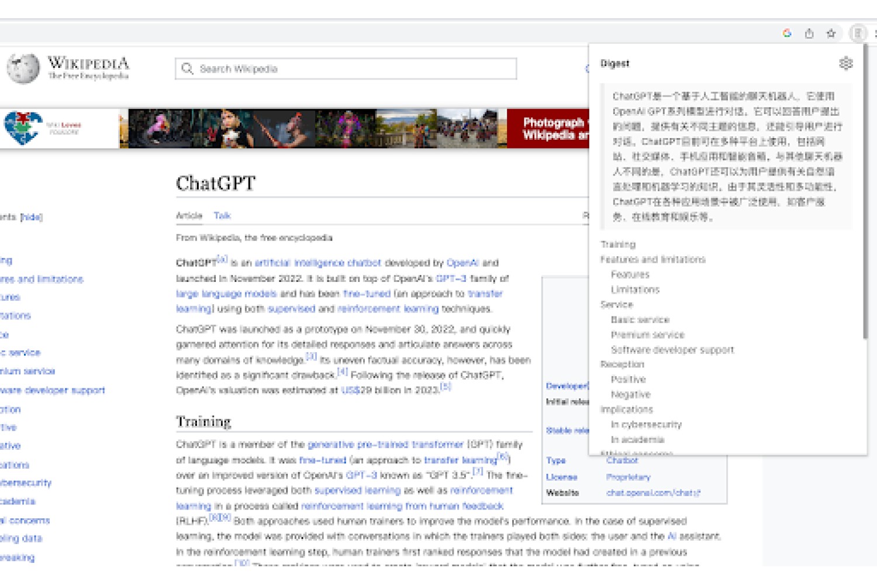
Task: Open sidebar link 'al concerns'
Action: (x=25, y=520)
